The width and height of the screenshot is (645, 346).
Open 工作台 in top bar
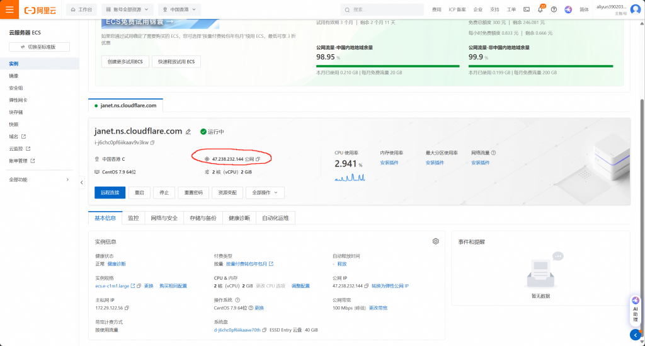tap(81, 9)
